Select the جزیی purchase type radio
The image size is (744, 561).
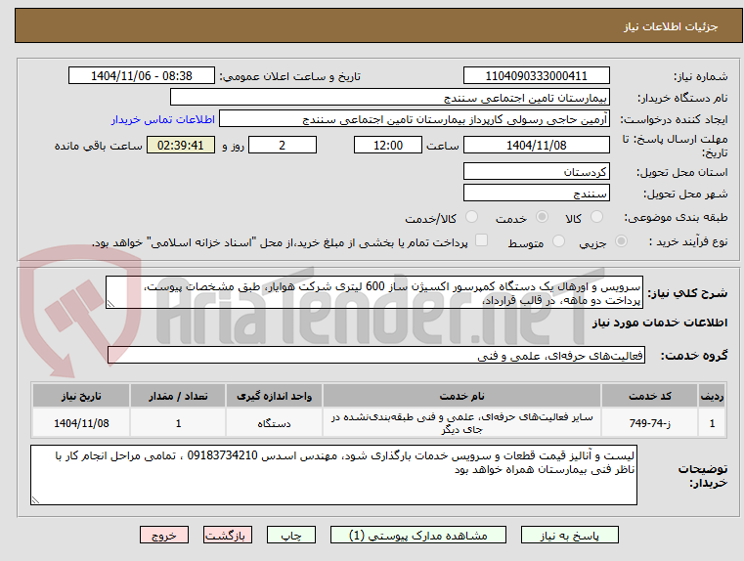point(621,241)
